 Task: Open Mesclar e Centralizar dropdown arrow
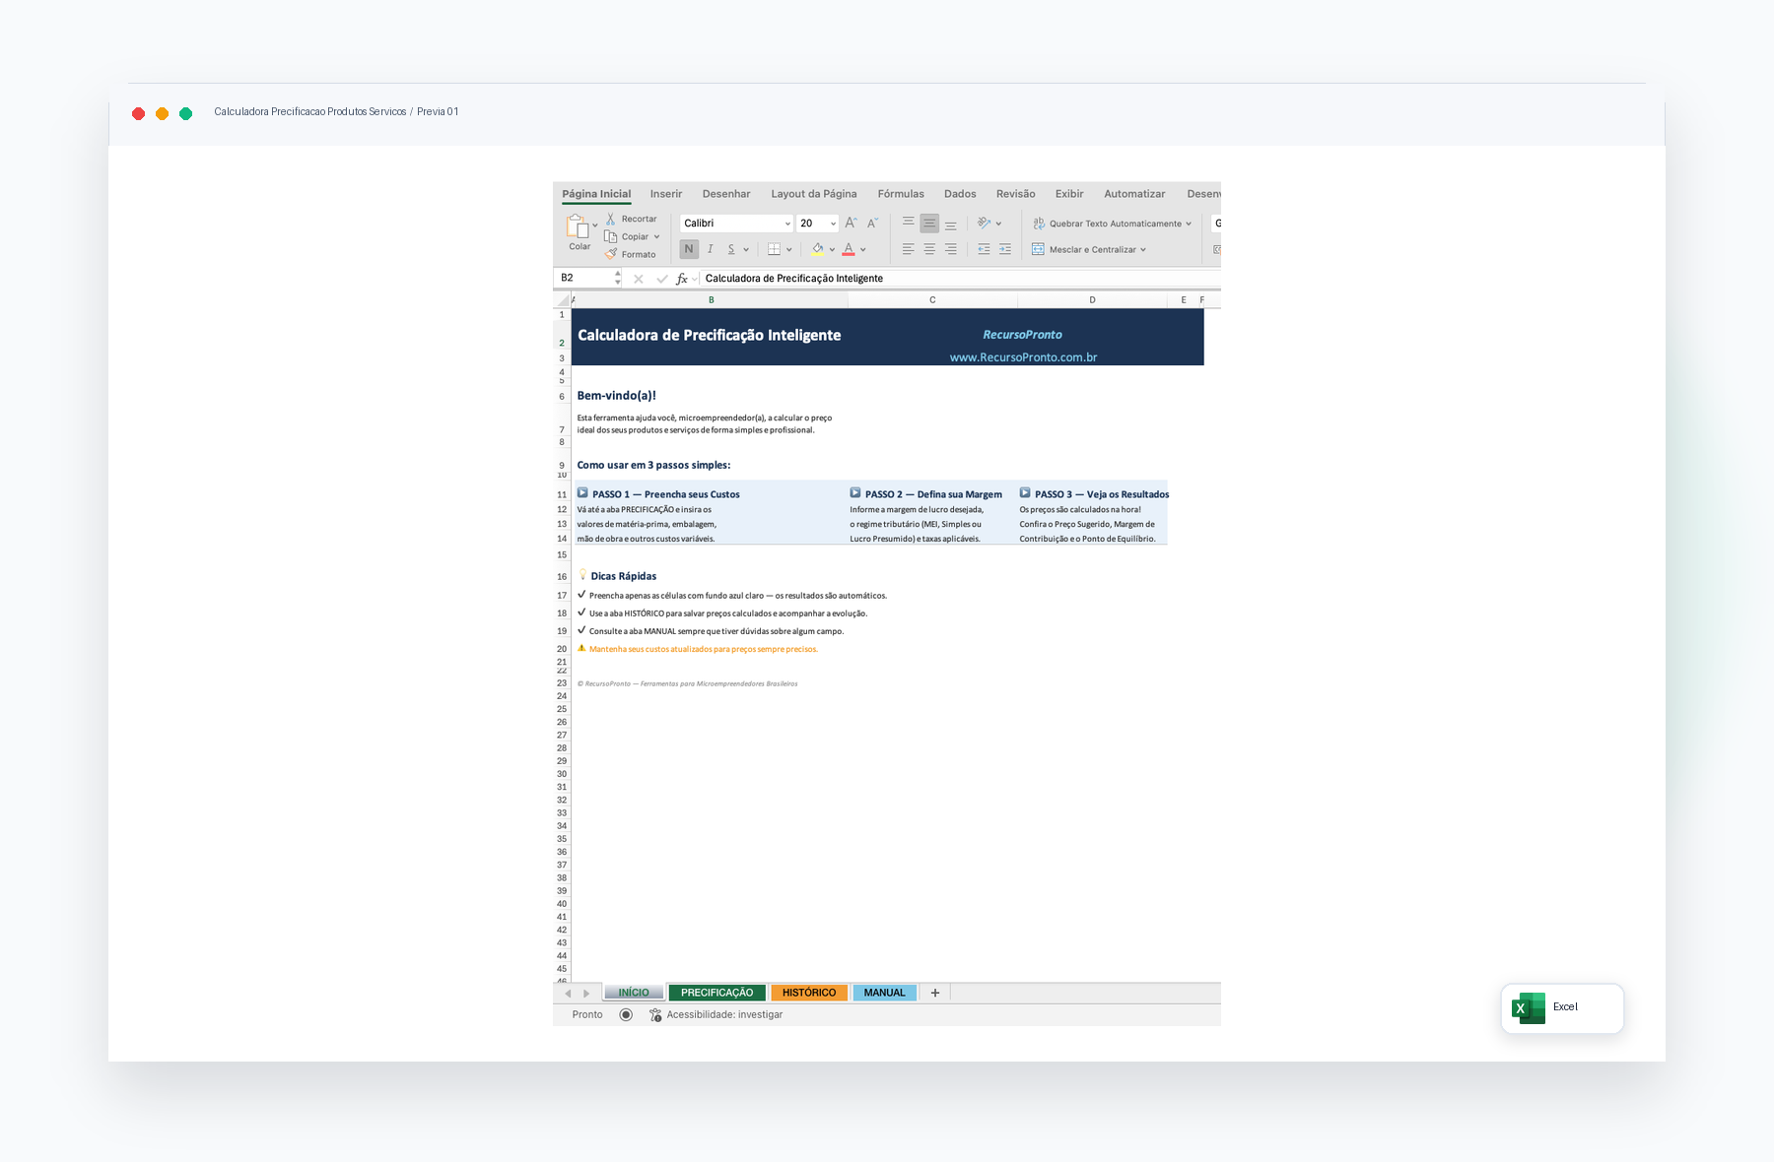(x=1143, y=249)
